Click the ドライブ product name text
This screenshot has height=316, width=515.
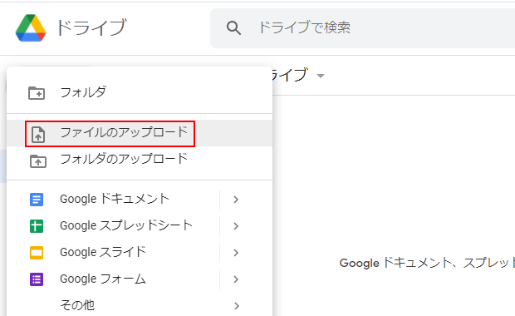[x=91, y=27]
